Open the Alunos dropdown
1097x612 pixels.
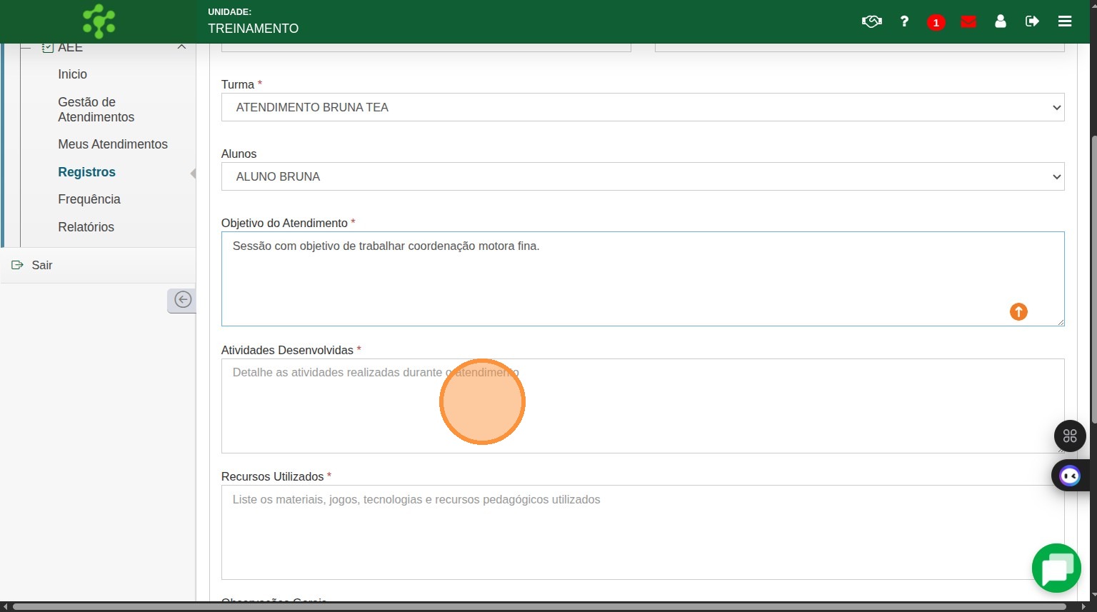[643, 176]
